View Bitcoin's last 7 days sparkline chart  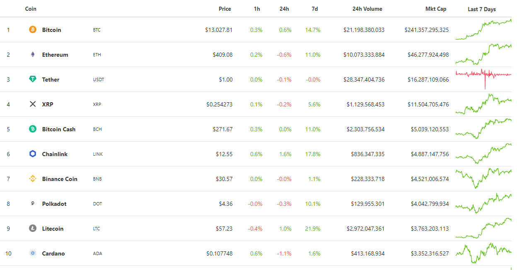point(483,30)
